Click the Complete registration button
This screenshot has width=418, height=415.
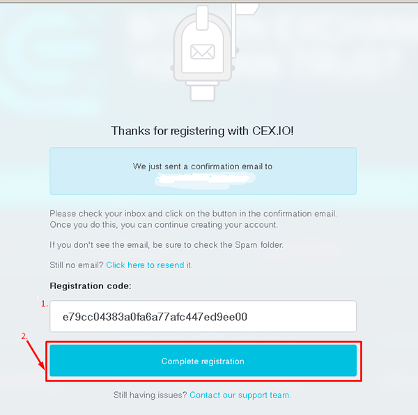point(203,361)
